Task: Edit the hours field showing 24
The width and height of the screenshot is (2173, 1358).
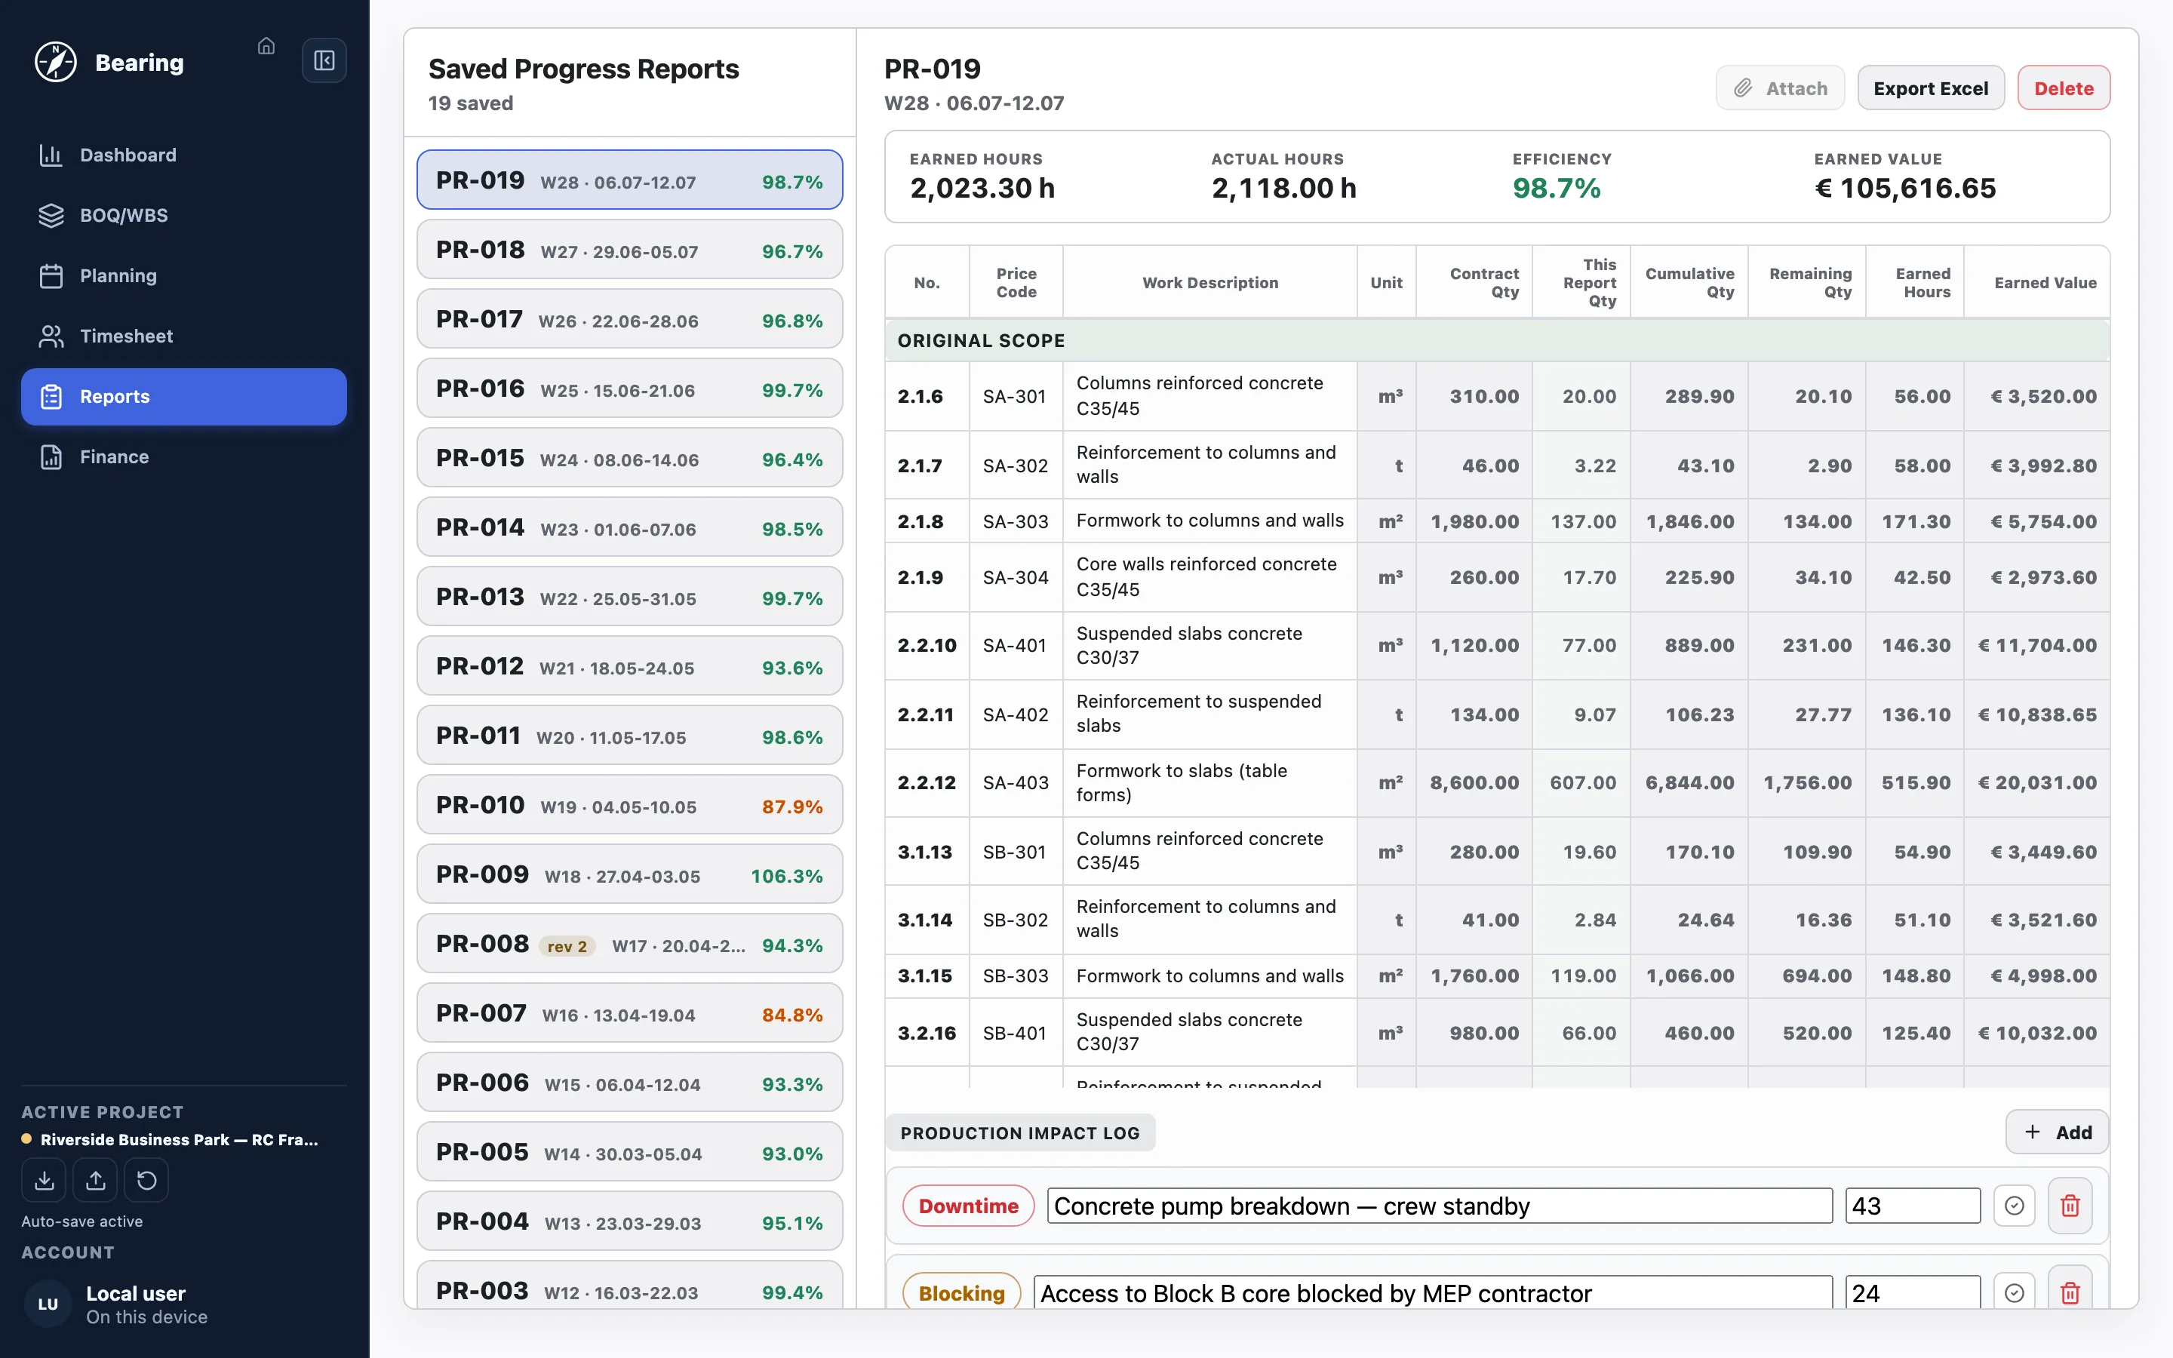Action: pos(1913,1292)
